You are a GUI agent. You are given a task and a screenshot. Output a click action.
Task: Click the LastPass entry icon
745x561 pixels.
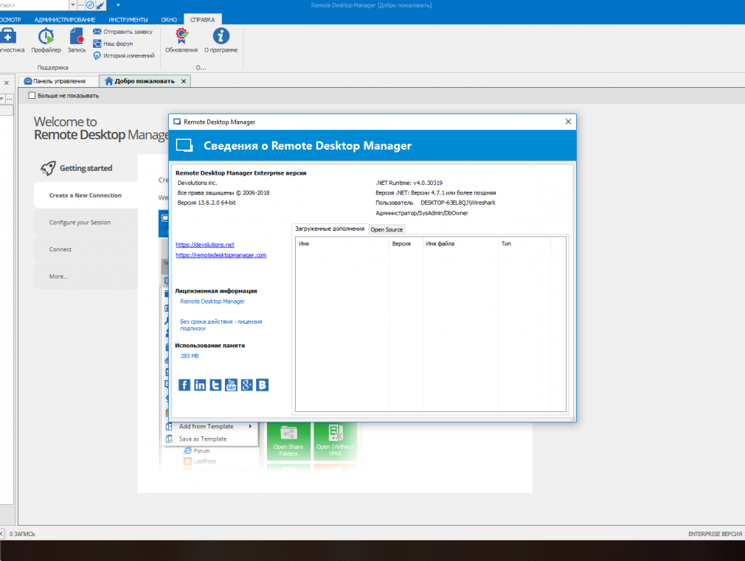click(187, 461)
